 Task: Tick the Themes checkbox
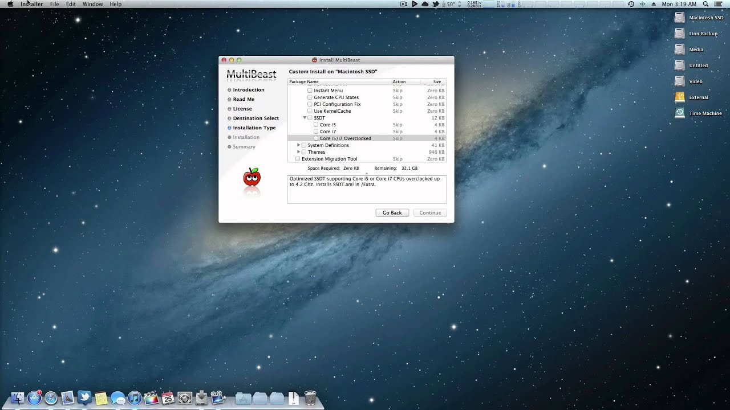pyautogui.click(x=303, y=152)
